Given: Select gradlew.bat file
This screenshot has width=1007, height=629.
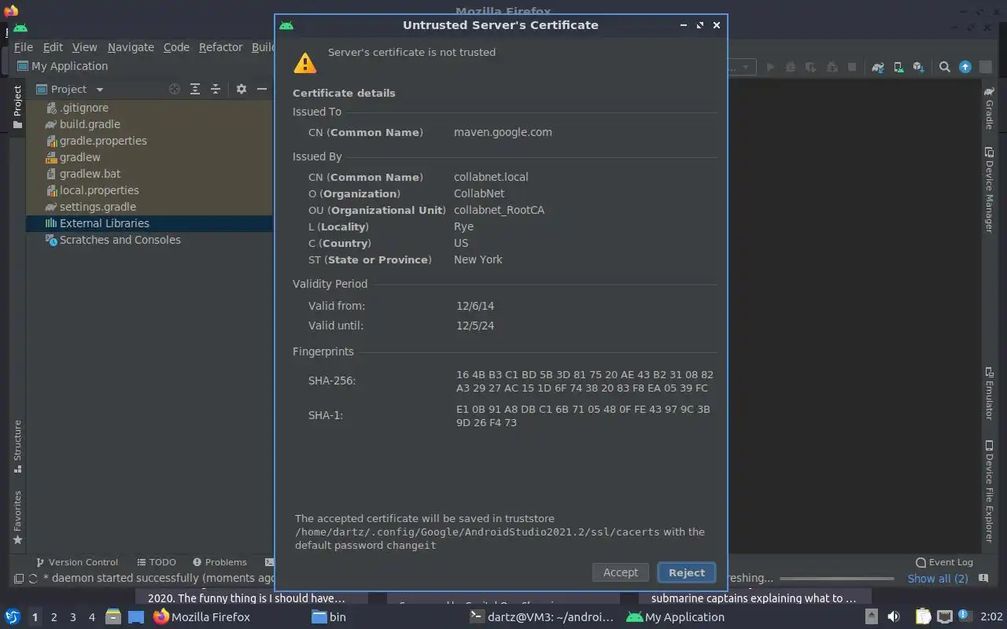Looking at the screenshot, I should (149, 174).
